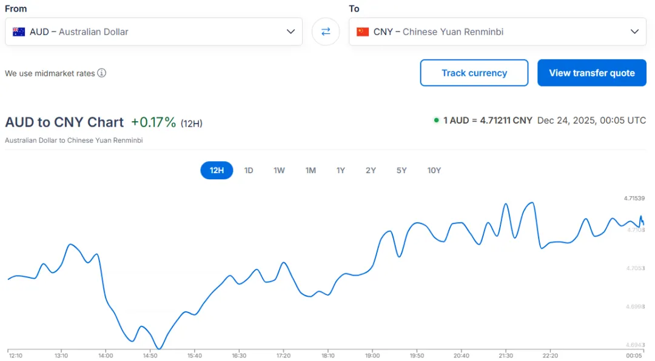Select the 12H chart range

(217, 170)
